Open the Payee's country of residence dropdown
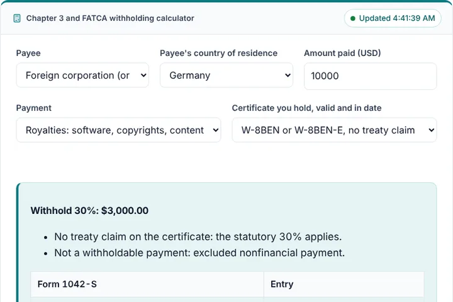Viewport: 453px width, 302px height. pos(226,75)
